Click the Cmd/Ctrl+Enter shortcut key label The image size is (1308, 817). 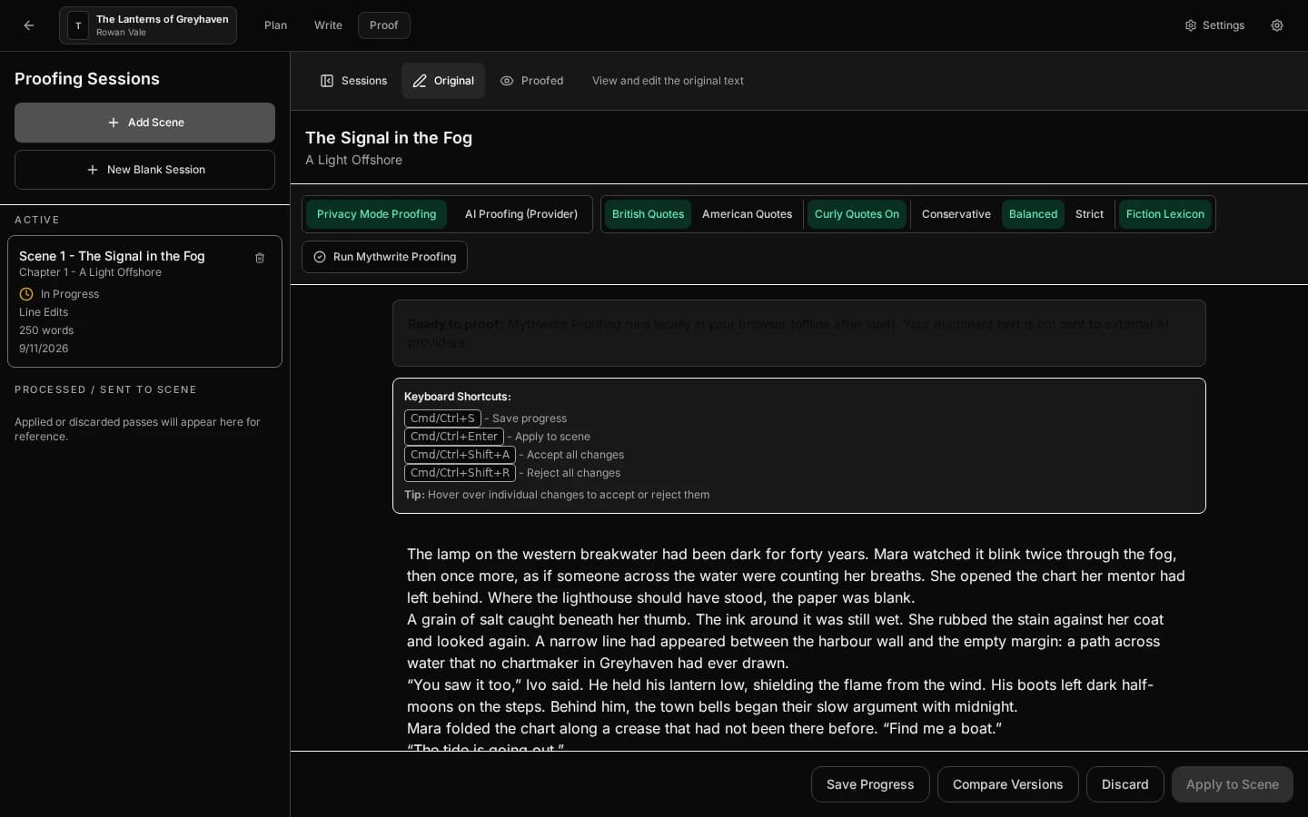pos(453,437)
